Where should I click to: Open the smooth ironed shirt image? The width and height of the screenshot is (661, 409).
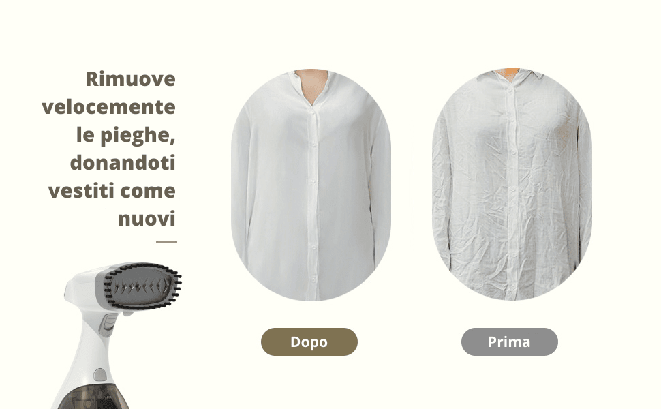[311, 185]
